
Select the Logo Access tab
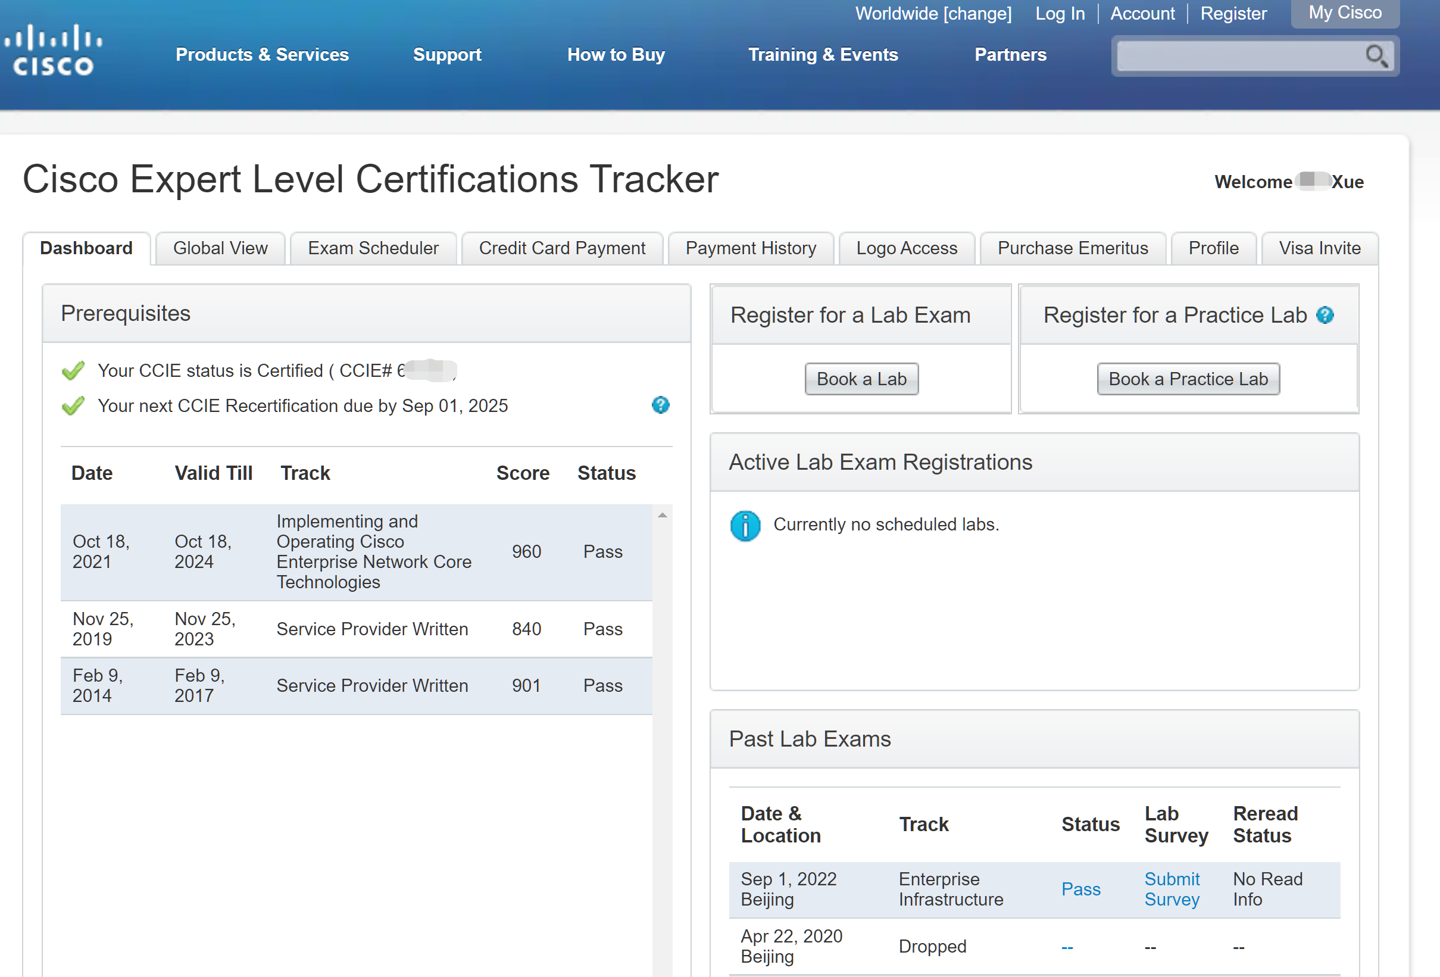pos(907,248)
